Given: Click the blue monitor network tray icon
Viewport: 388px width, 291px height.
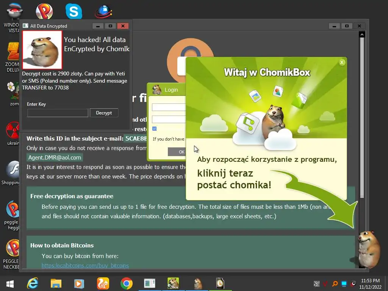Looking at the screenshot, I should 344,283.
